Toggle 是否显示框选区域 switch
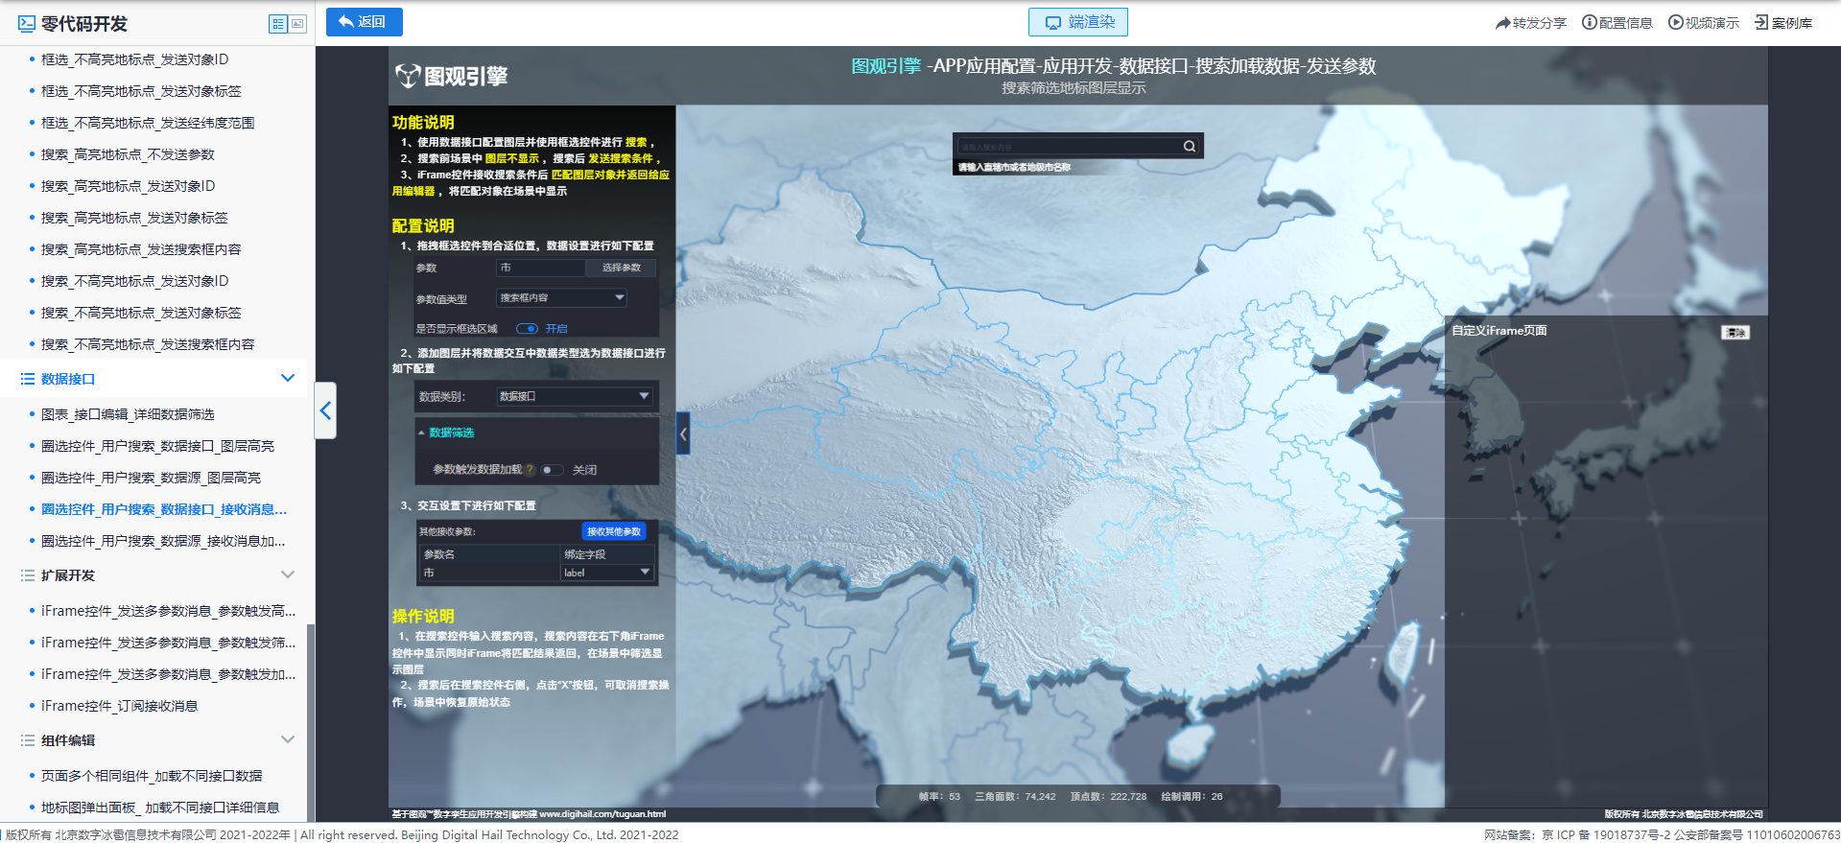Screen dimensions: 1841x843 point(527,328)
